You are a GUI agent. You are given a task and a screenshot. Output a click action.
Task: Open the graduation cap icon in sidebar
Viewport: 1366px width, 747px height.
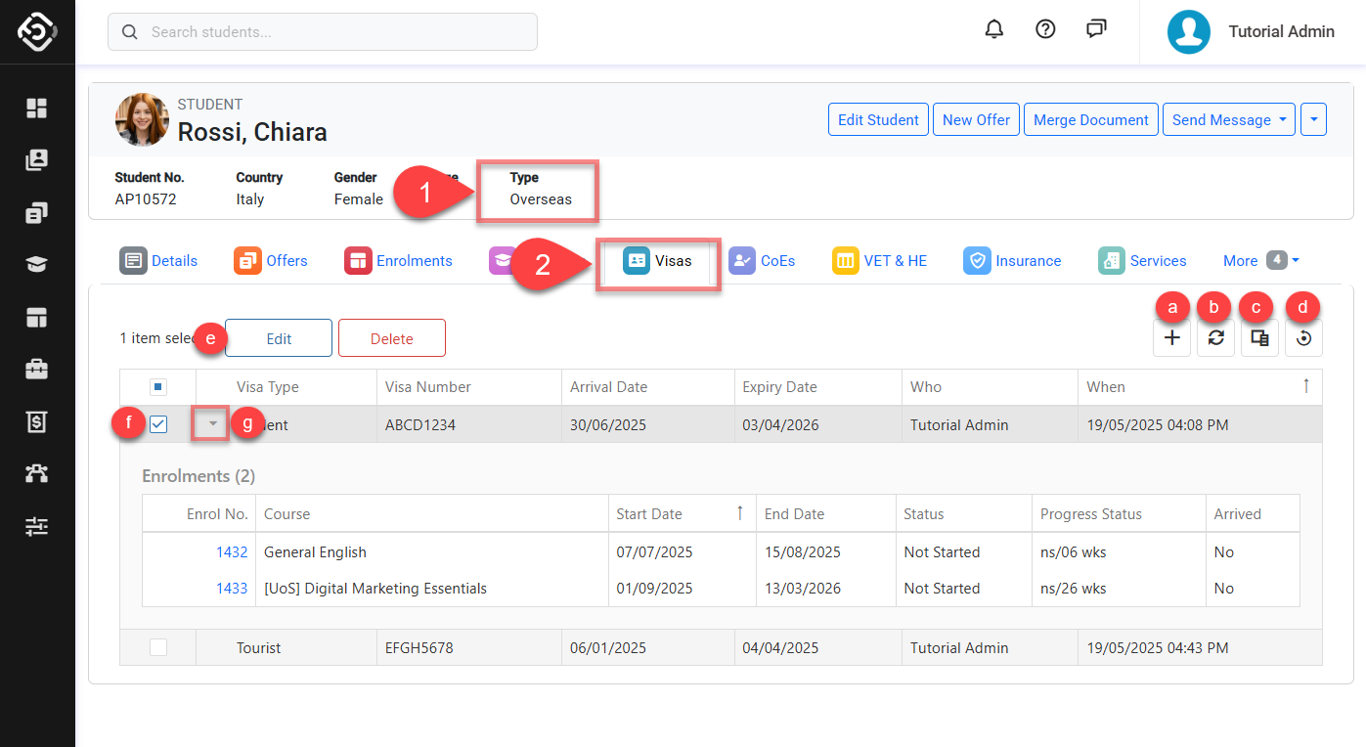(37, 265)
